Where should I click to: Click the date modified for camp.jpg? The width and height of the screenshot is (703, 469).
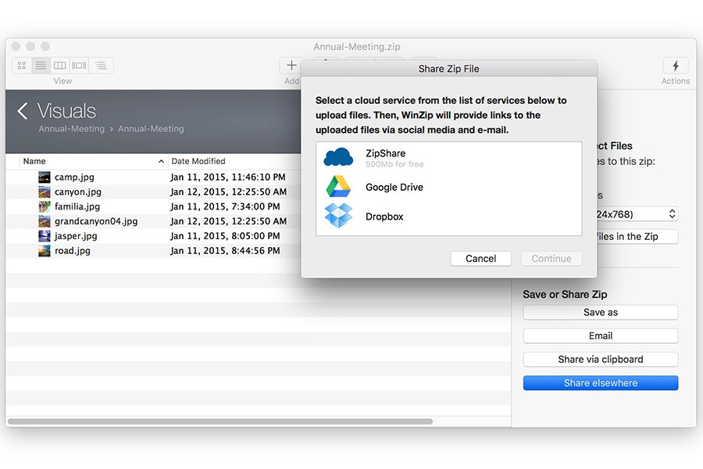(x=228, y=177)
